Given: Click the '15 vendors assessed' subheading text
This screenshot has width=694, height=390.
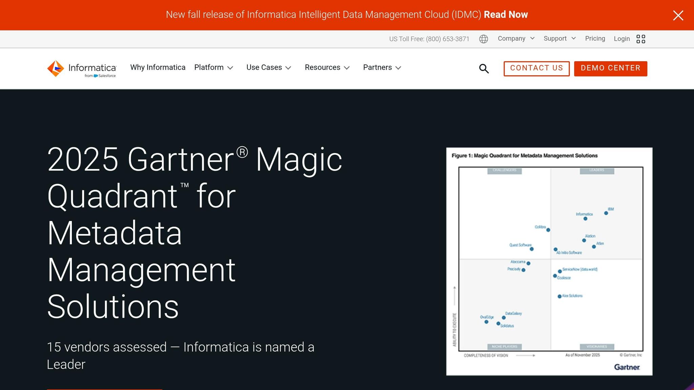Looking at the screenshot, I should (x=181, y=355).
